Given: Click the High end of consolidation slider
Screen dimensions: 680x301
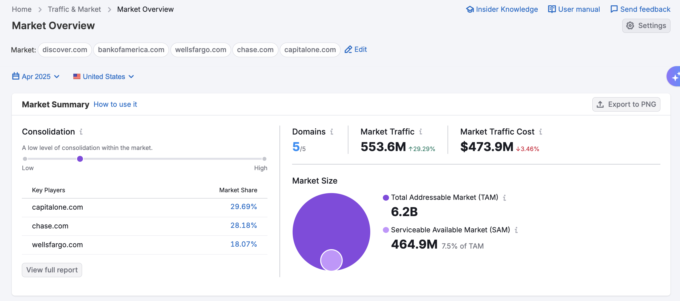Looking at the screenshot, I should (x=264, y=159).
